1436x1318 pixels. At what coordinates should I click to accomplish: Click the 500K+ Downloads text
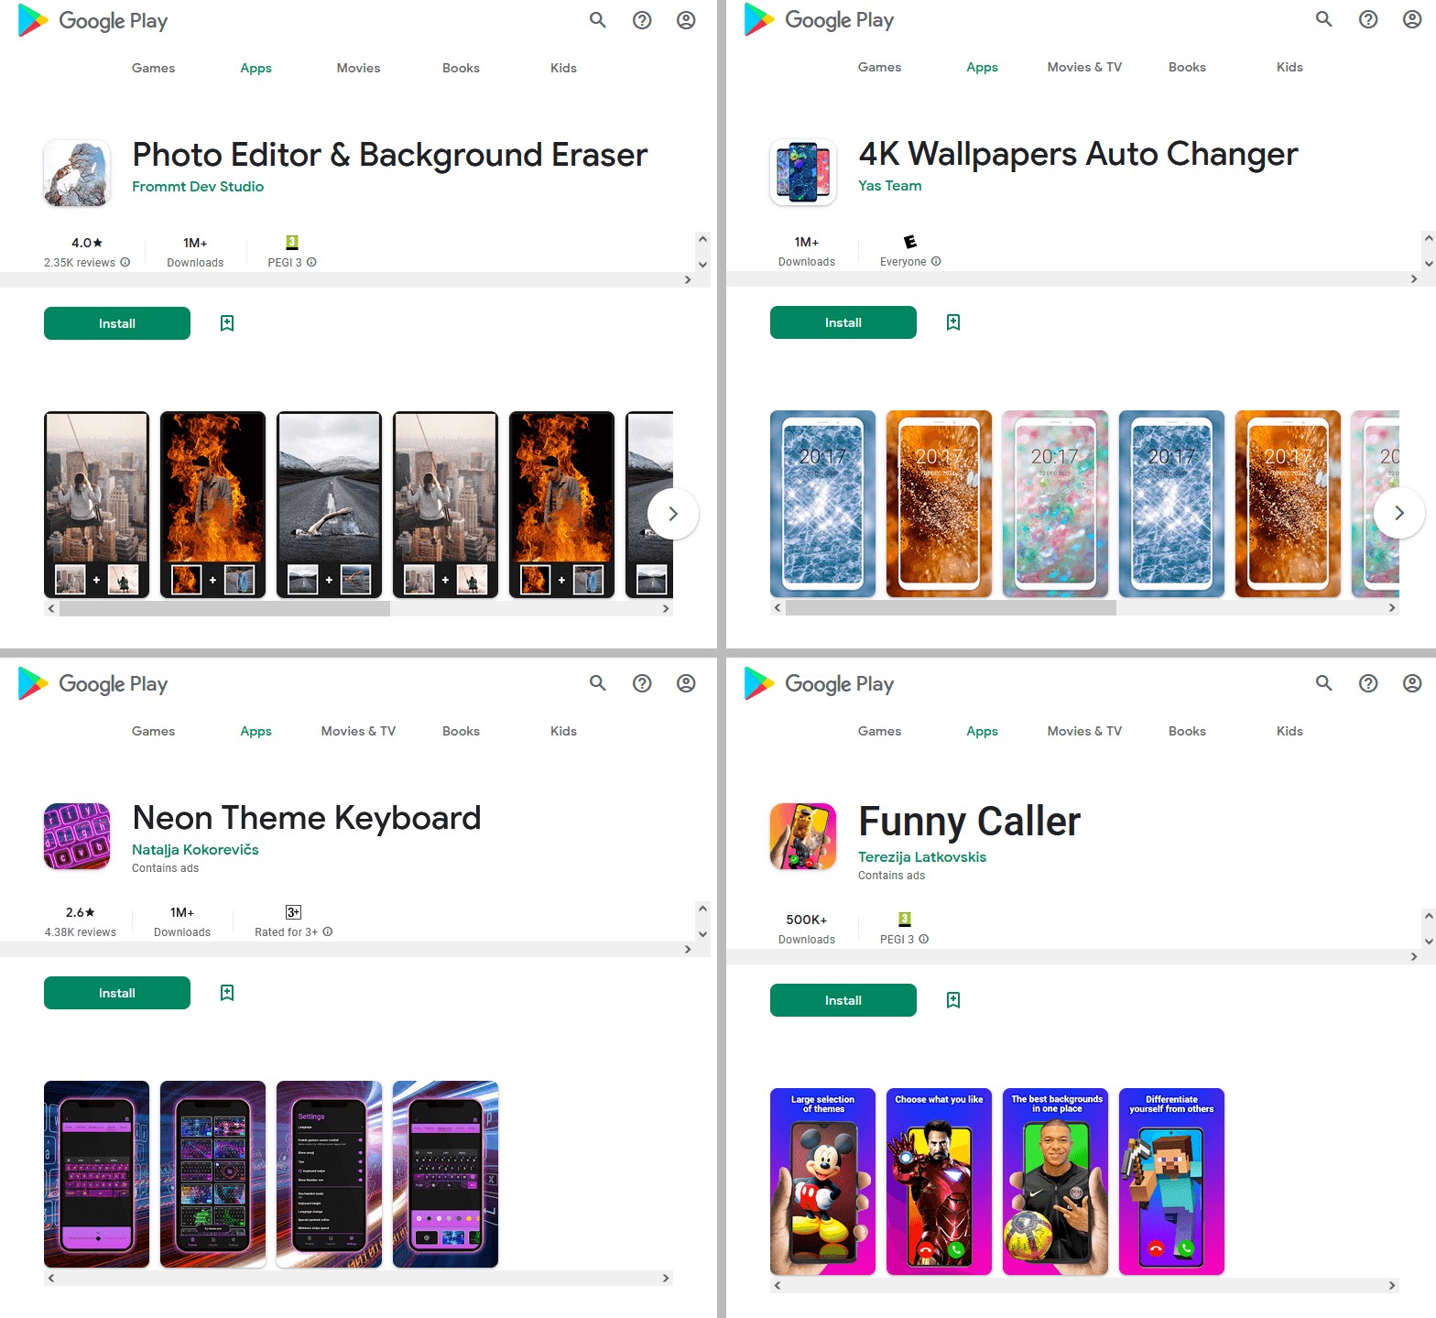pyautogui.click(x=807, y=929)
